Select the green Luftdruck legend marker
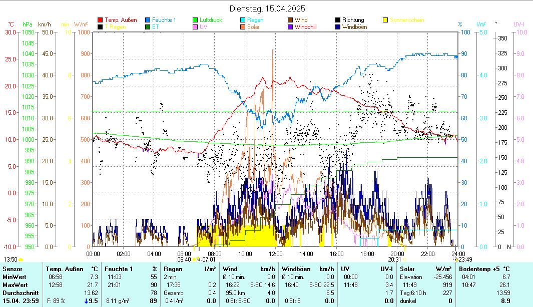The image size is (533, 307). [195, 20]
